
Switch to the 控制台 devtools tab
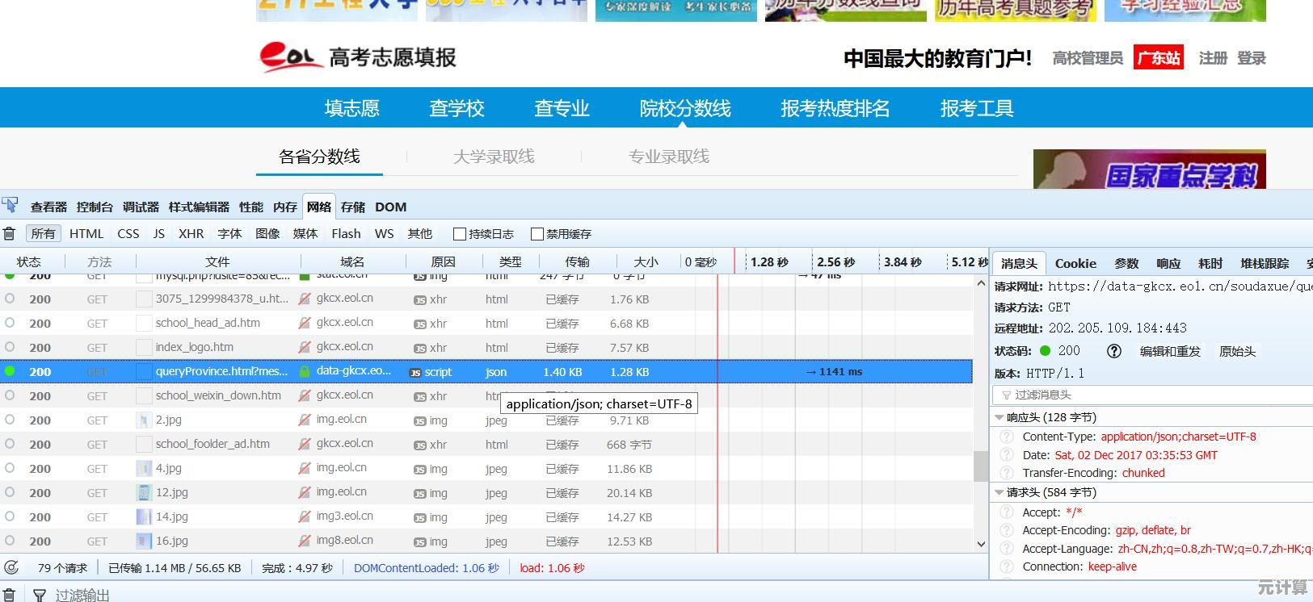[x=95, y=207]
